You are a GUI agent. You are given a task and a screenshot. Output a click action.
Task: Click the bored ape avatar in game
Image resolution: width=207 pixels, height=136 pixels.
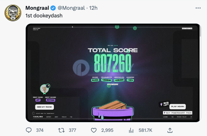(x=45, y=89)
